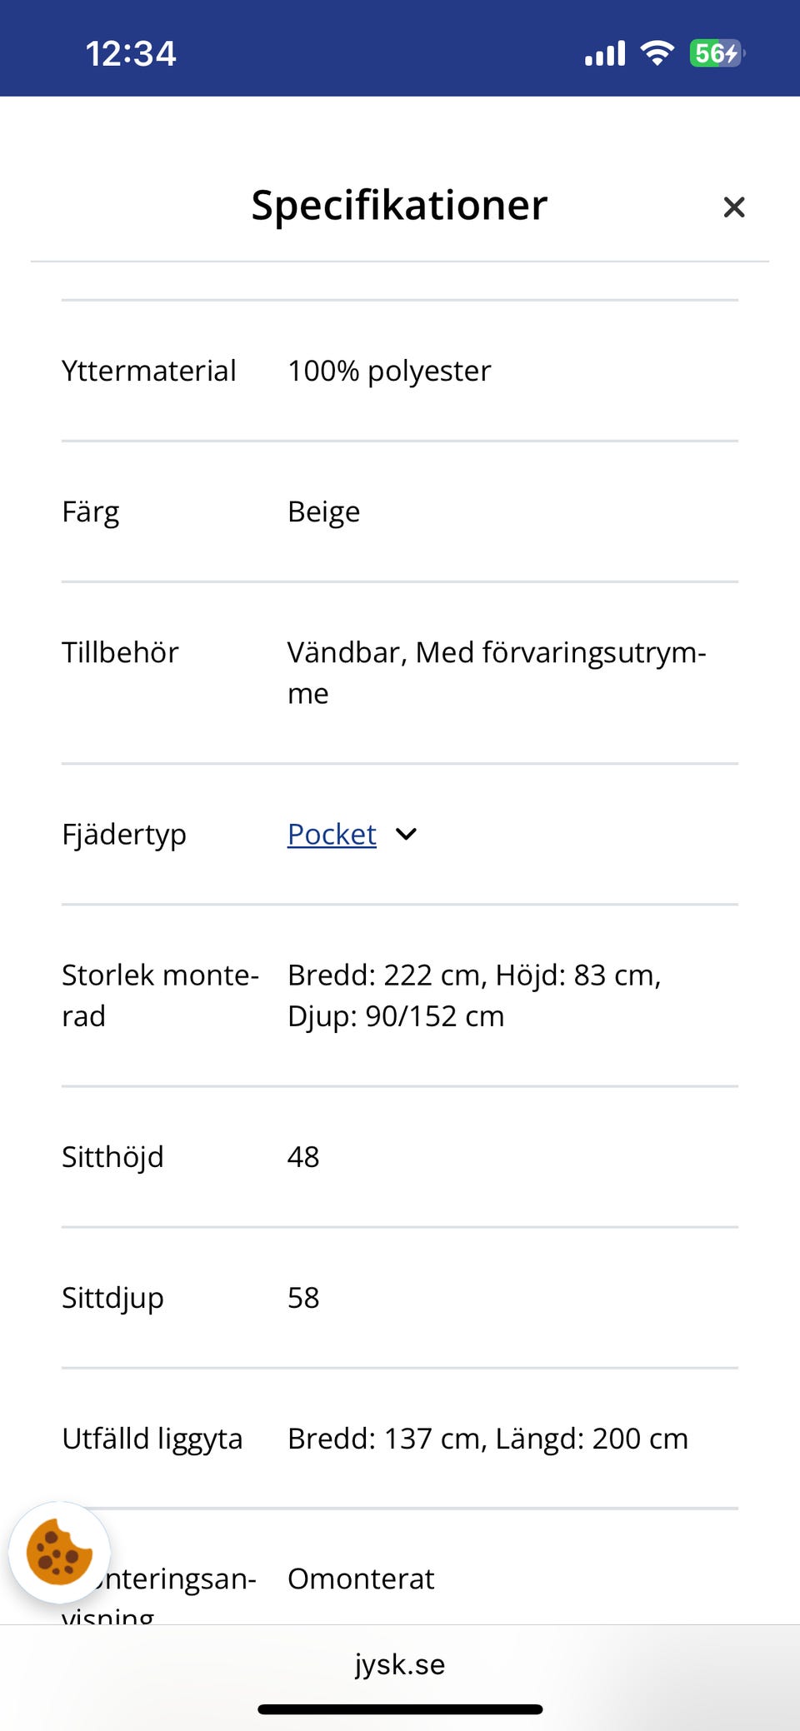Tap the Utfälld liggyta dimensions text
800x1731 pixels.
487,1438
